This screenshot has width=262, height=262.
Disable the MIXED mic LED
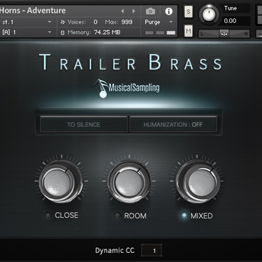[184, 215]
